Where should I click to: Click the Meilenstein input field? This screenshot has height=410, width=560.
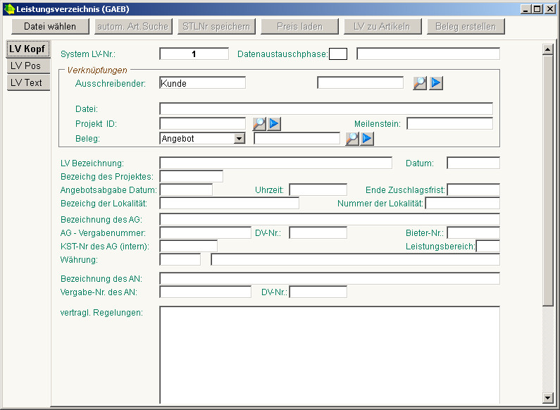pyautogui.click(x=449, y=123)
